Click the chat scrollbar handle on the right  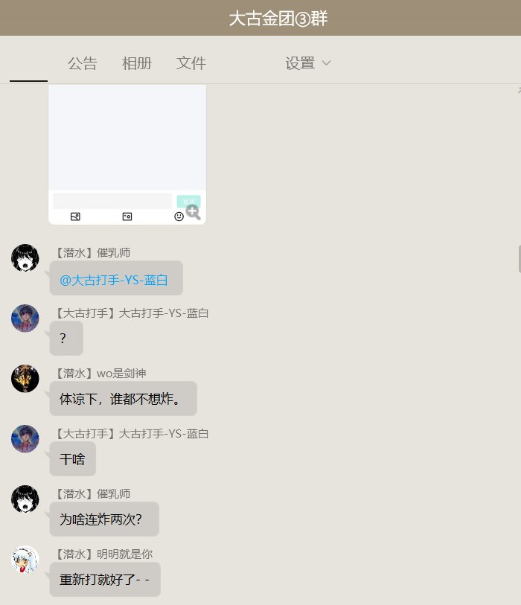[x=520, y=258]
